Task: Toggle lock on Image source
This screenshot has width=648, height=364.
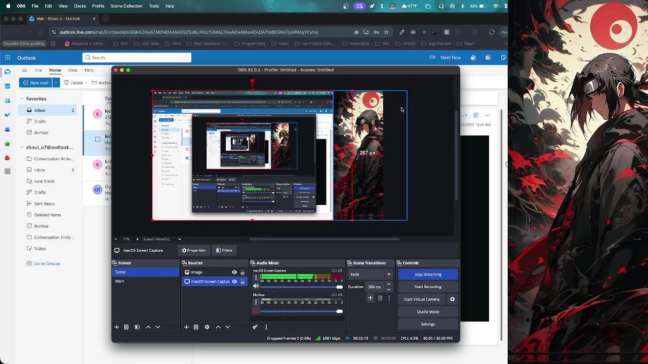Action: point(242,272)
